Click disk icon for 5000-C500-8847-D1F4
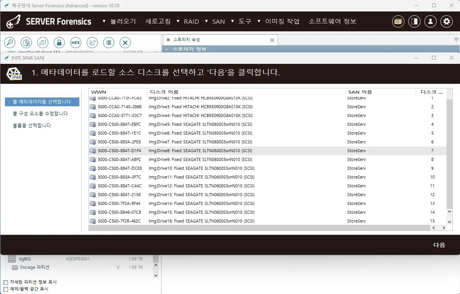The width and height of the screenshot is (460, 294). click(x=93, y=151)
